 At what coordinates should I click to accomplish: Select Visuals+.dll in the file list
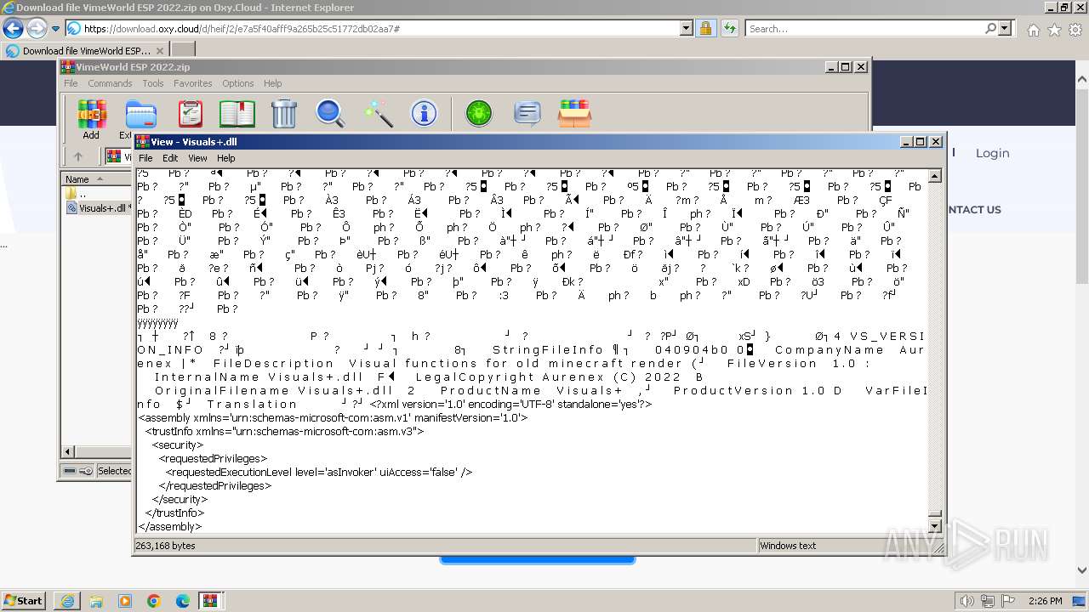click(101, 208)
